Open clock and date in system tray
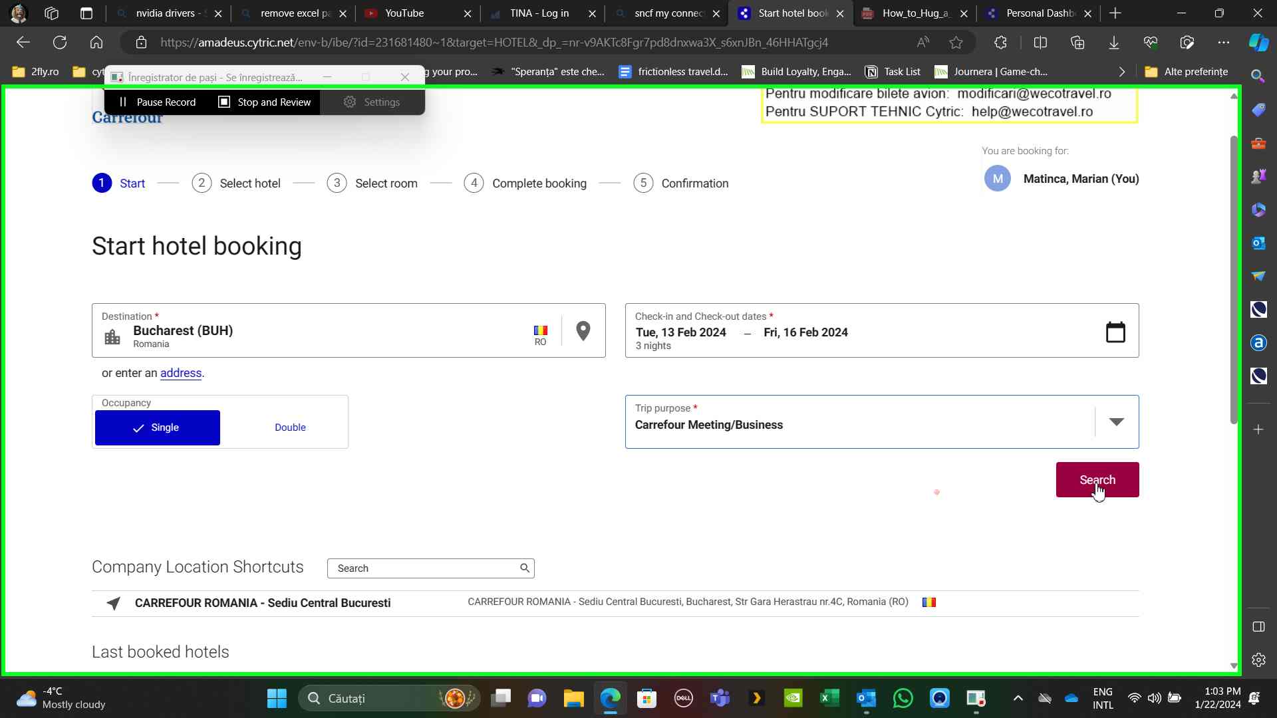Image resolution: width=1277 pixels, height=718 pixels. [1217, 698]
